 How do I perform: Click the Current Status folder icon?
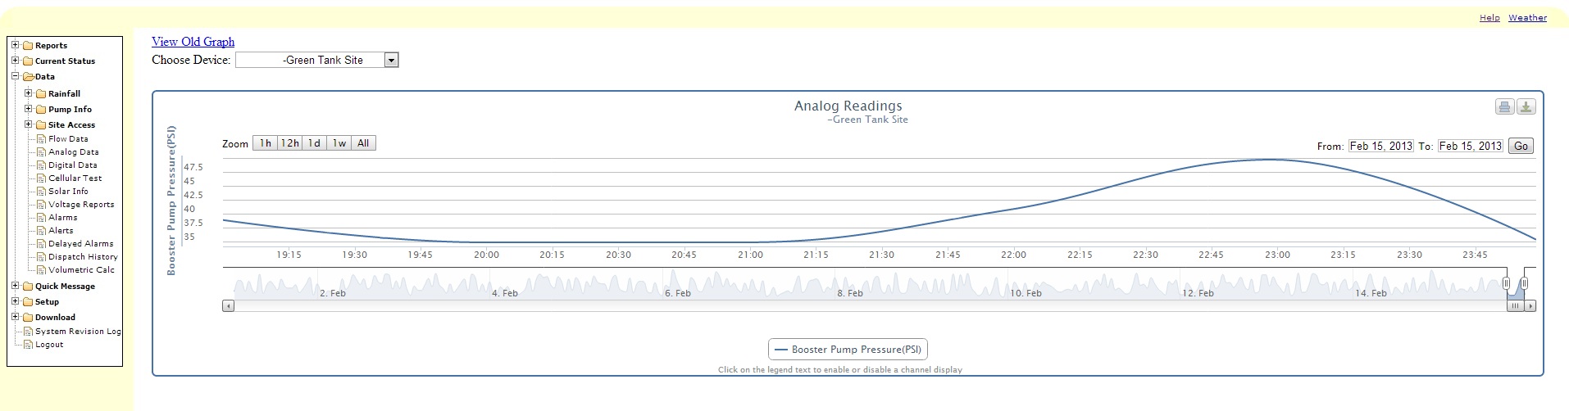point(28,61)
